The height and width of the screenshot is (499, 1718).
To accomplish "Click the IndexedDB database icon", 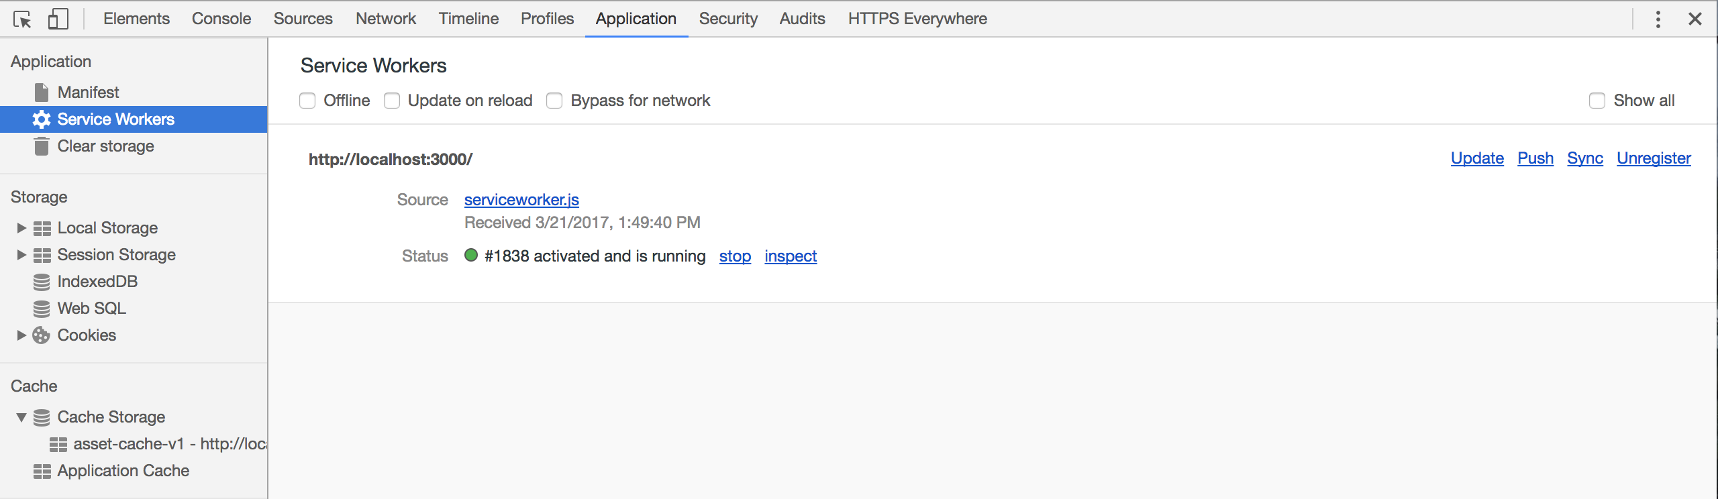I will [42, 282].
